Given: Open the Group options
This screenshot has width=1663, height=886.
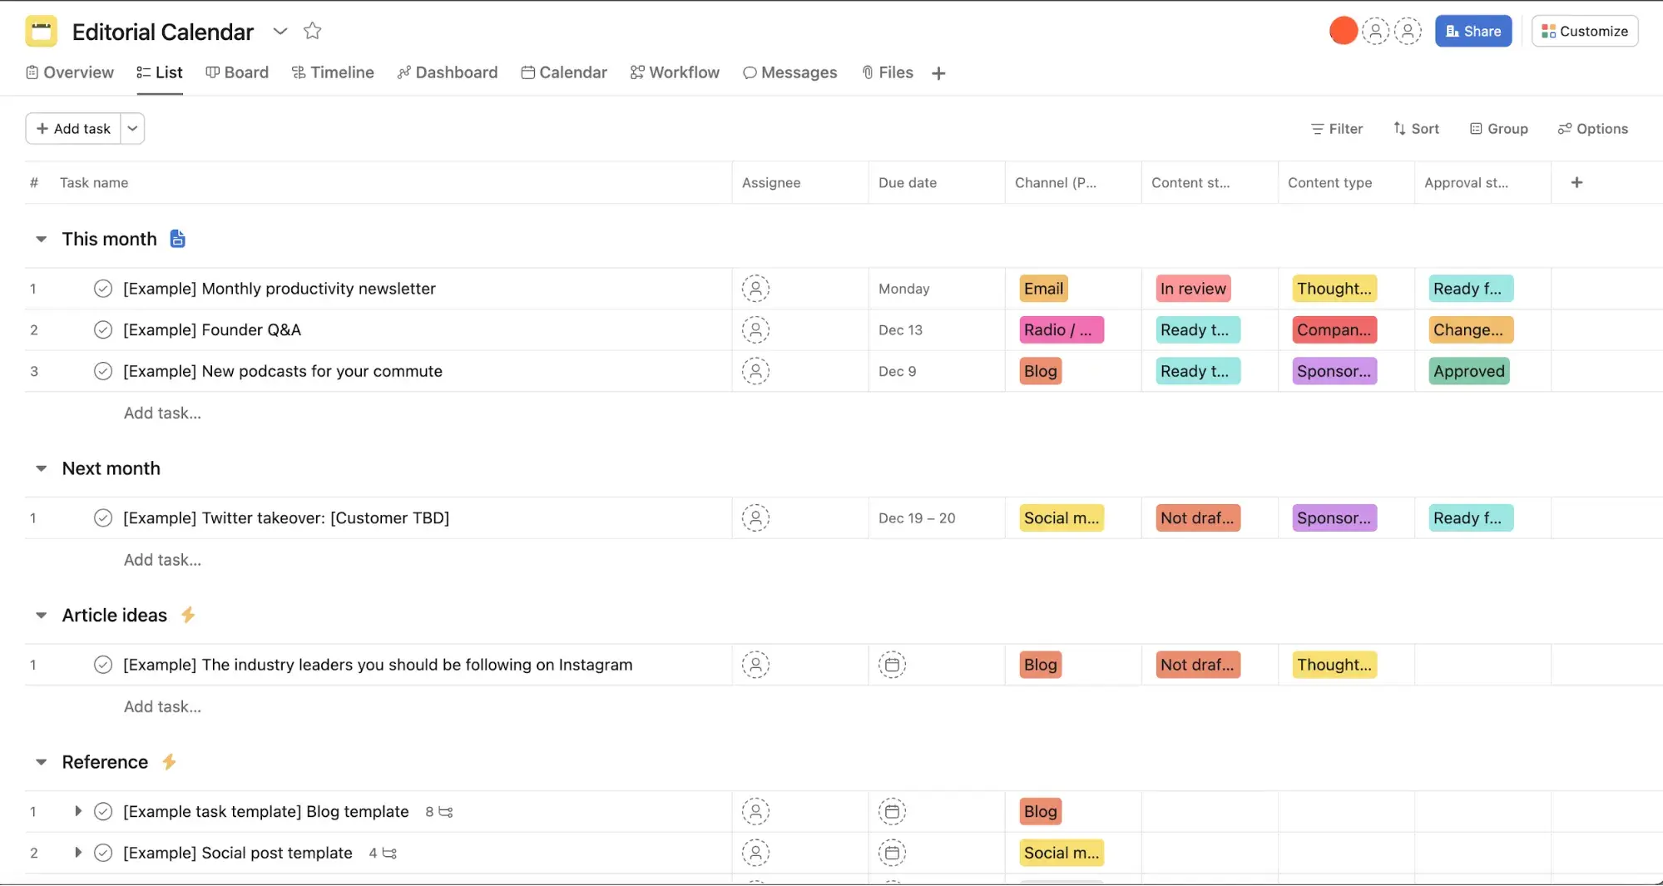Looking at the screenshot, I should click(x=1499, y=128).
